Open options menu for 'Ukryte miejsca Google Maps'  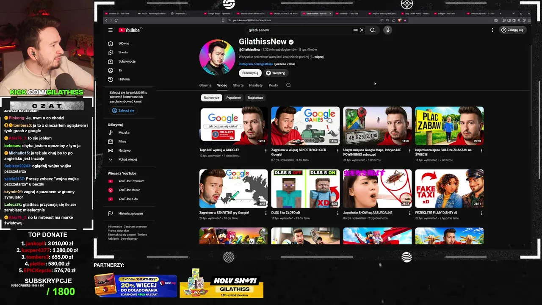pyautogui.click(x=409, y=150)
